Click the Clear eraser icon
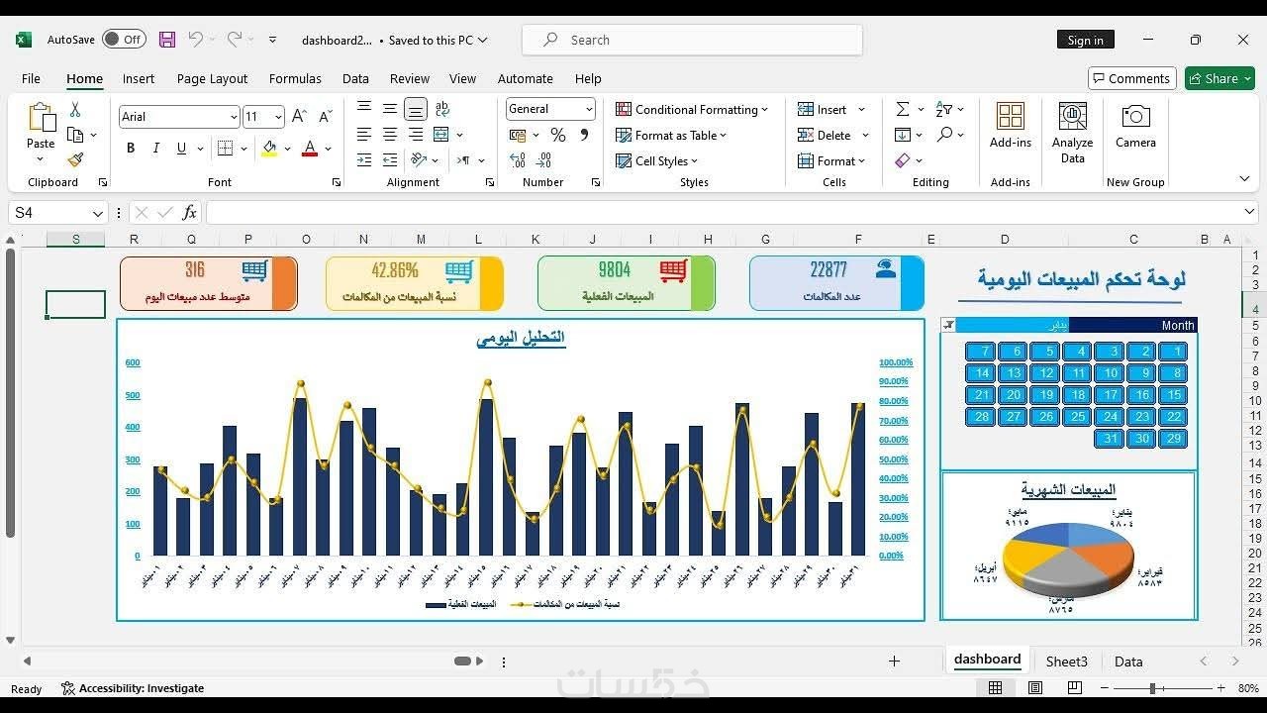The height and width of the screenshot is (713, 1267). [903, 160]
